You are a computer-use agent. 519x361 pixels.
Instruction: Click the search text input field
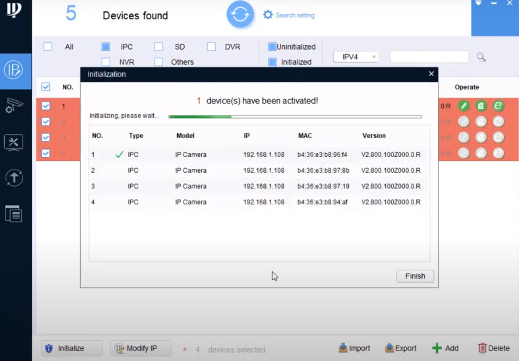coord(429,57)
